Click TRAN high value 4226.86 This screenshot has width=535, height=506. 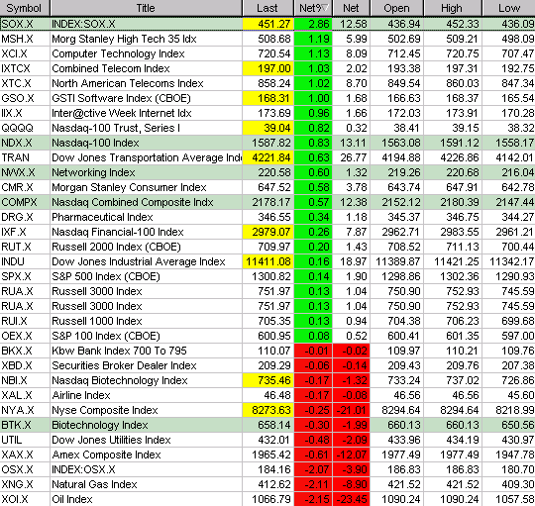pos(453,157)
